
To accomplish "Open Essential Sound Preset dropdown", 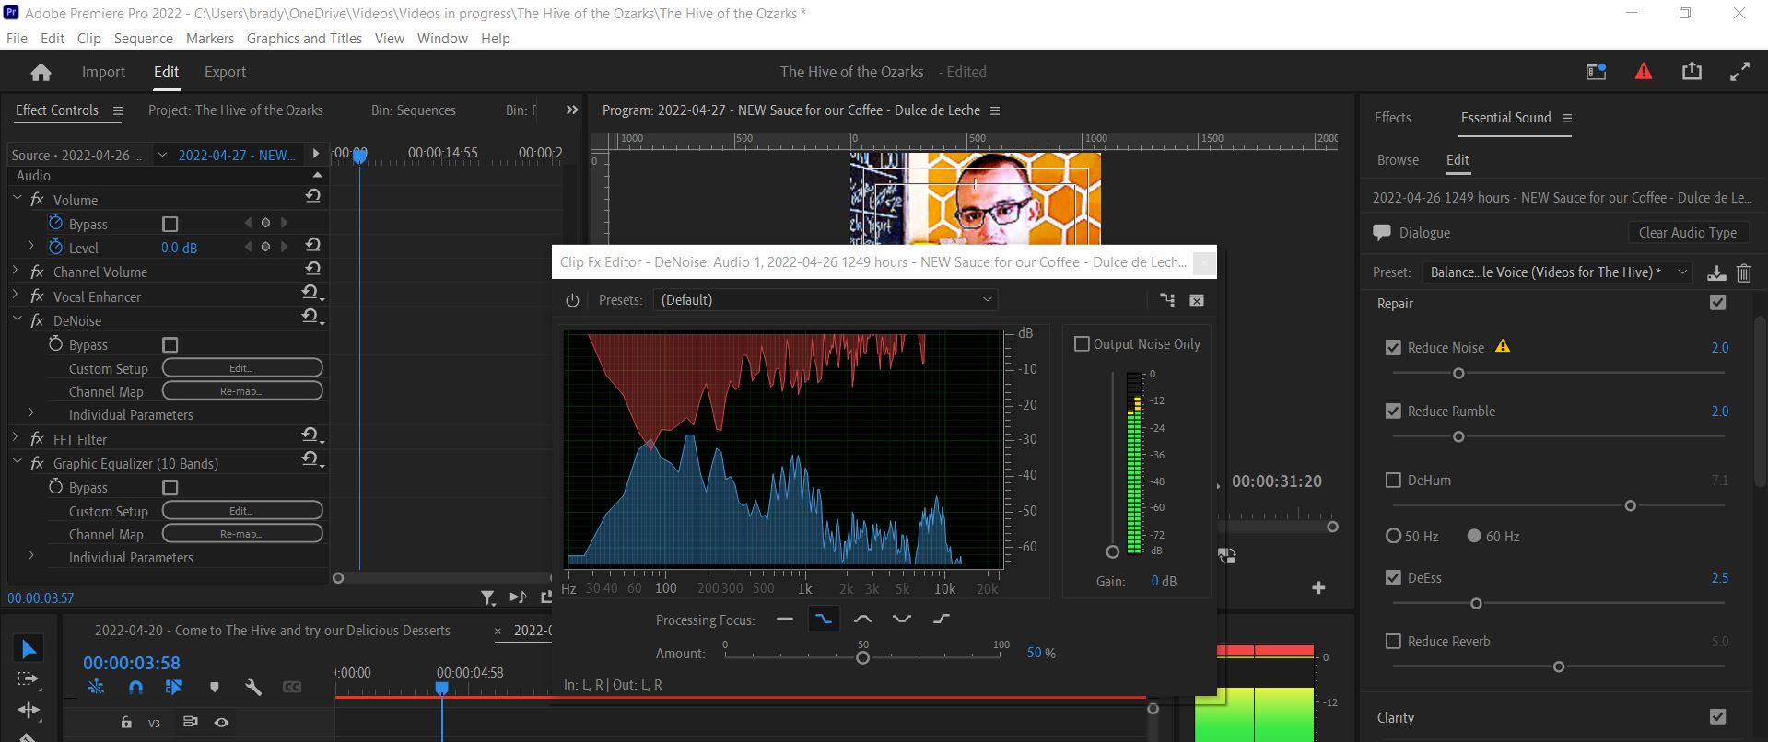I will (x=1557, y=272).
